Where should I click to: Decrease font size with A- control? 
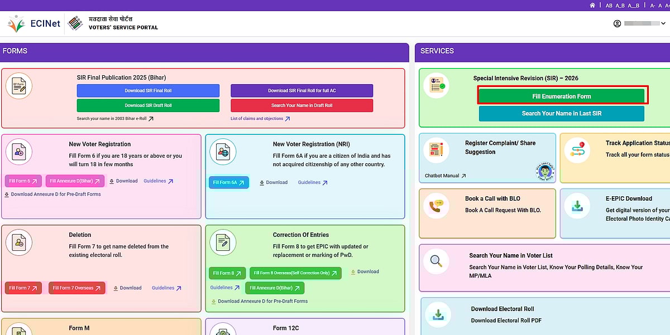pos(652,5)
